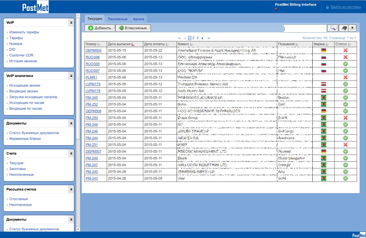The image size is (366, 238).
Task: Click red cross status of PM-250
Action: (x=345, y=118)
